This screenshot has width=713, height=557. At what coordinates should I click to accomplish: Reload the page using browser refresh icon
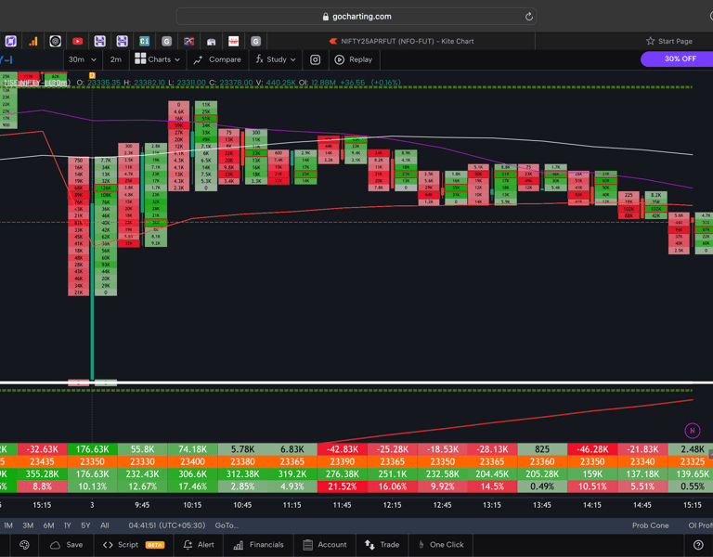[528, 17]
